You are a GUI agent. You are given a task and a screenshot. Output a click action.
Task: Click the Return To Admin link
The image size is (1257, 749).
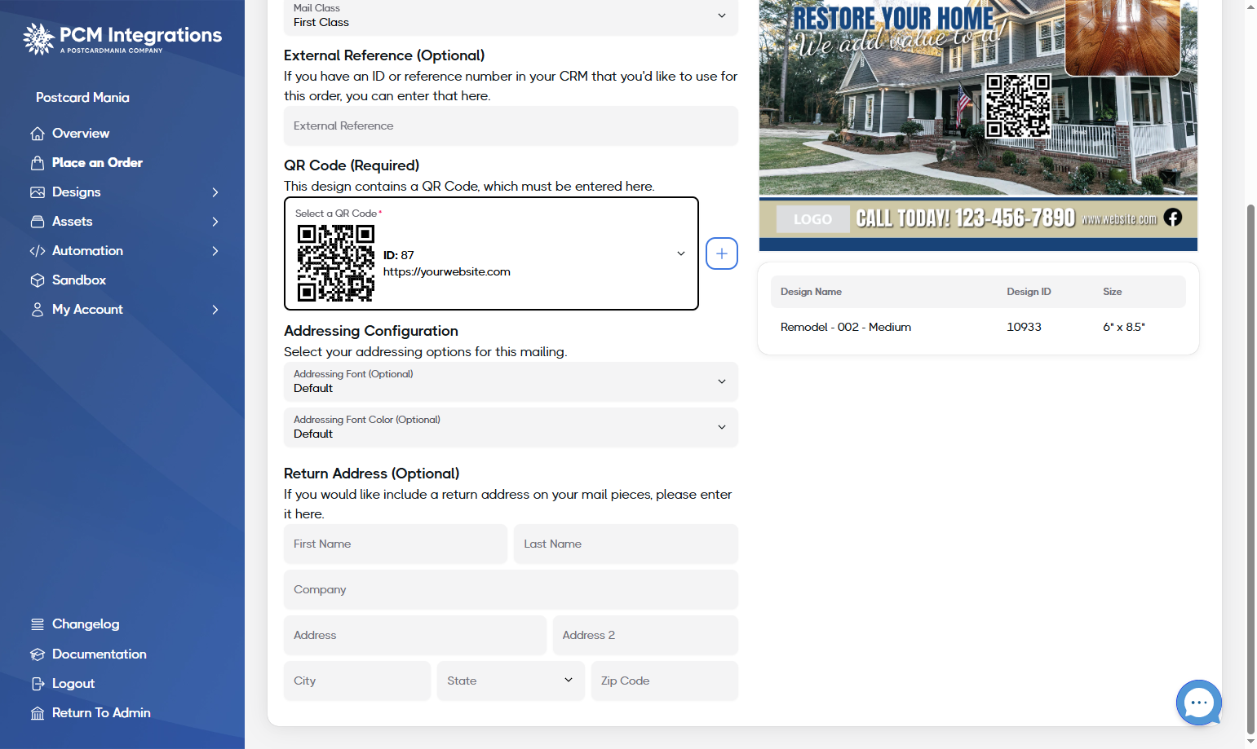101,713
